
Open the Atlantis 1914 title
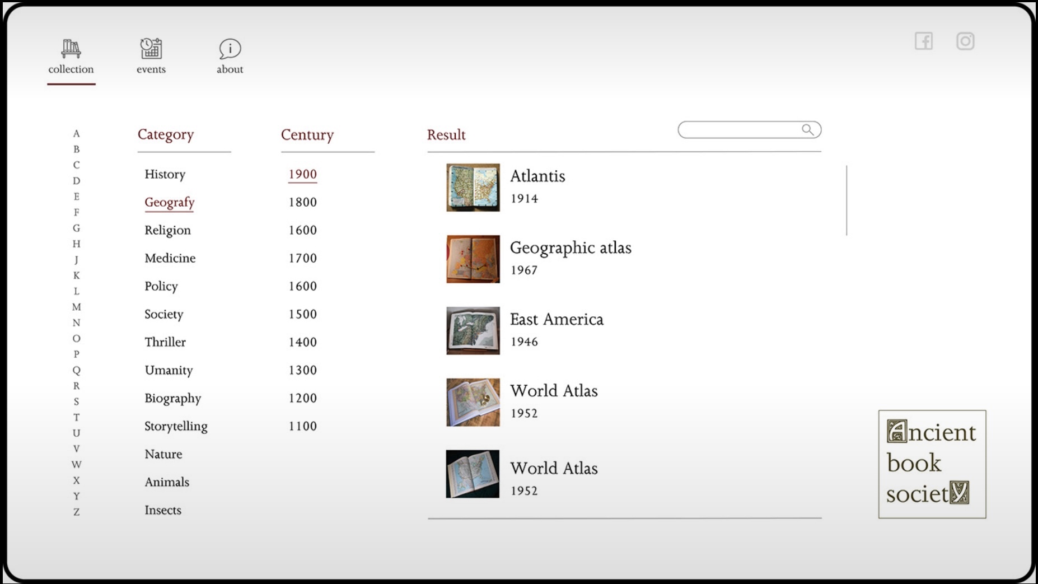click(537, 176)
